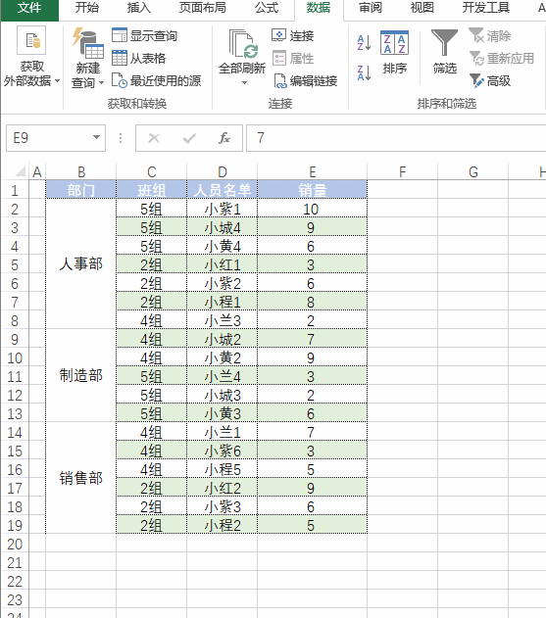Click the Properties (属性) icon
The width and height of the screenshot is (546, 618).
[x=278, y=58]
